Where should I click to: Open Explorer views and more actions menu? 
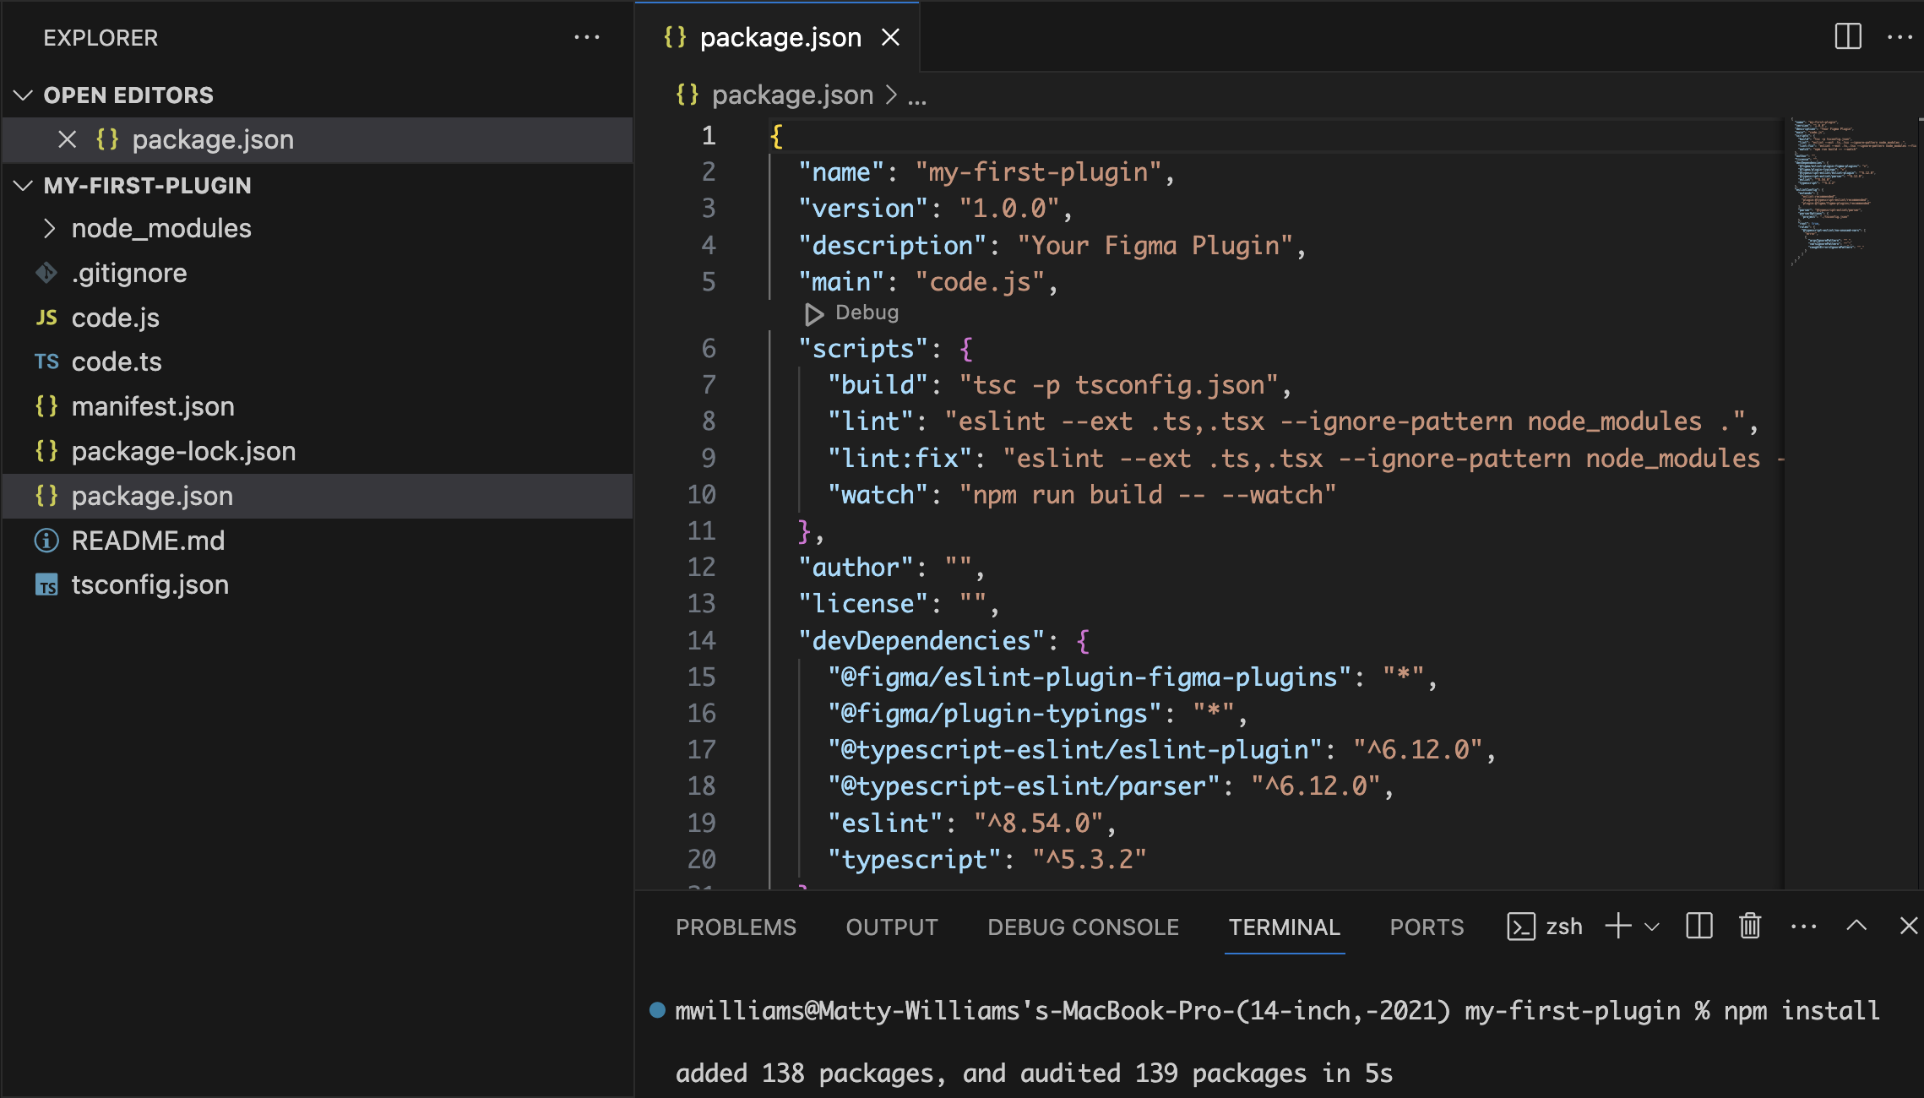586,37
